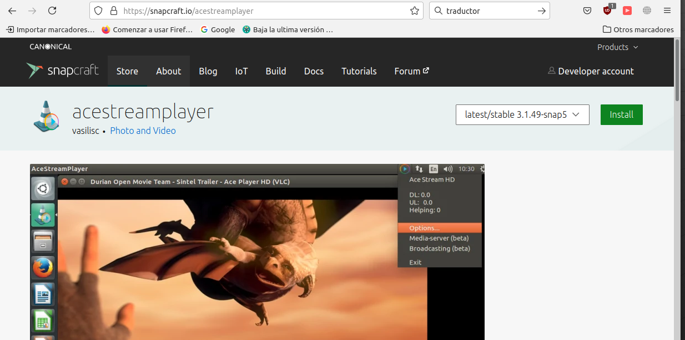
Task: Open the Pocket save icon
Action: pos(587,11)
